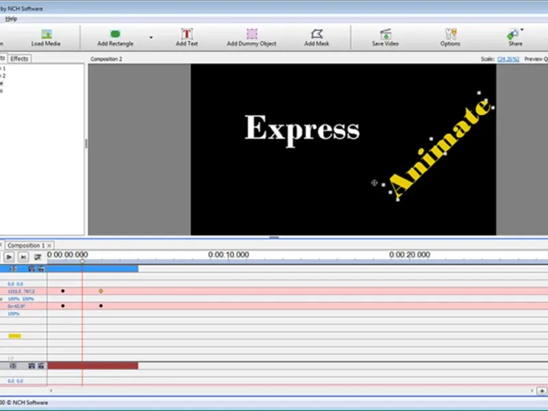Click the bottom corner handle below the letter A of Animate
548x411 pixels.
pyautogui.click(x=398, y=199)
